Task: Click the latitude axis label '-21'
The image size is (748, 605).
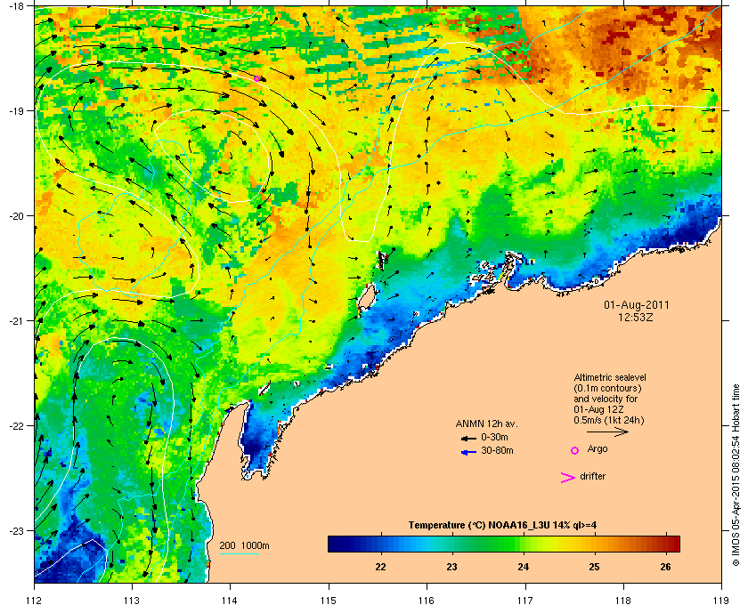Action: [x=16, y=321]
